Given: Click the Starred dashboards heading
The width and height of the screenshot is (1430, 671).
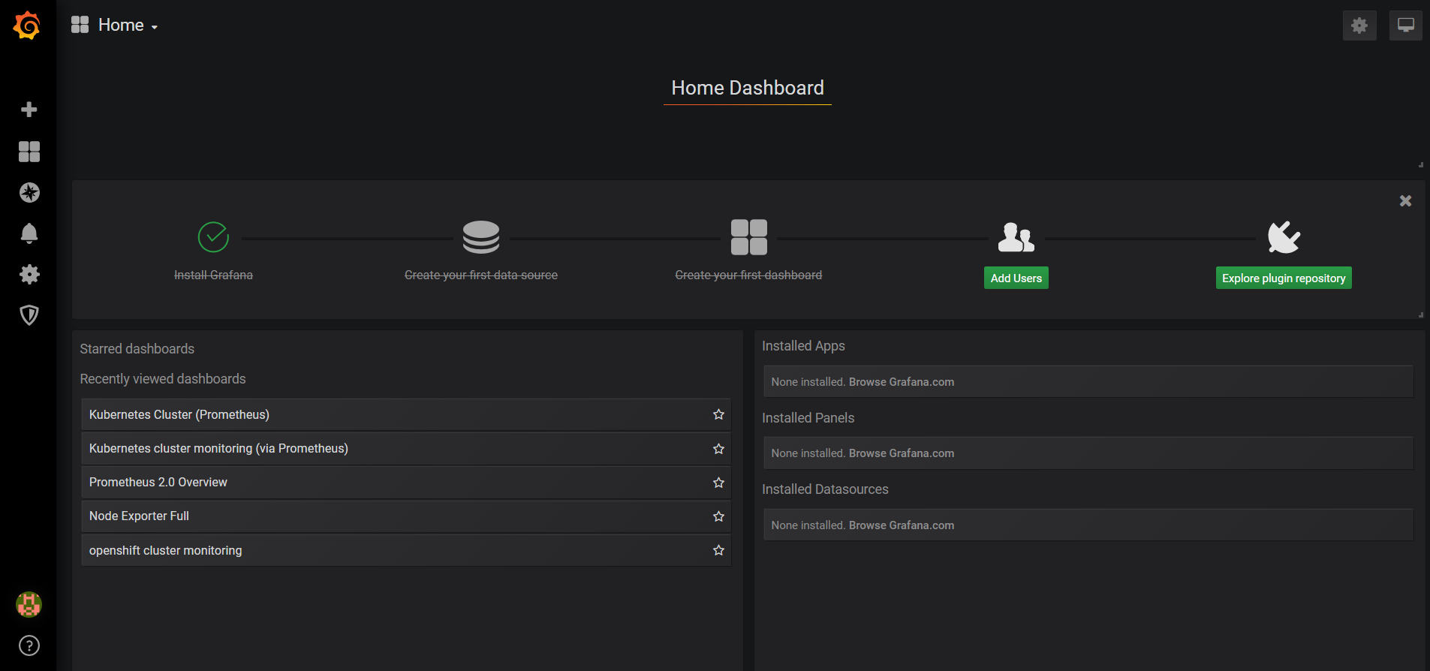Looking at the screenshot, I should pyautogui.click(x=137, y=349).
